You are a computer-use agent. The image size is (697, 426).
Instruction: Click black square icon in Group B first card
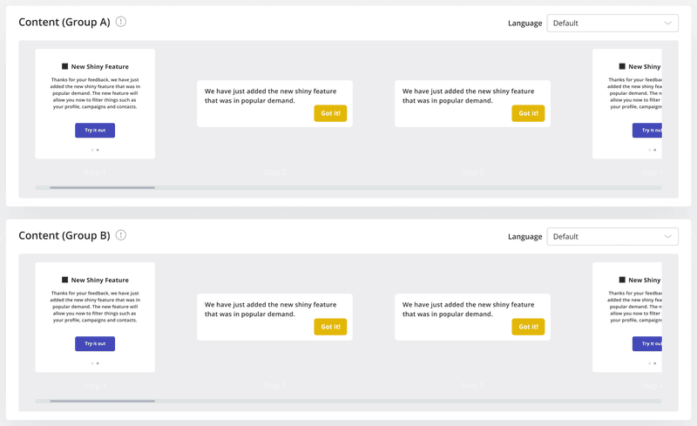click(x=65, y=280)
